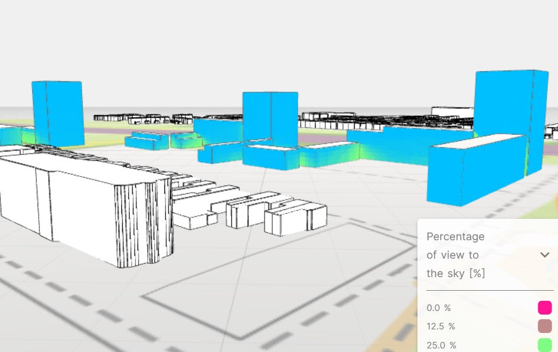Select the tall blue tower on the left
558x352 pixels.
tap(57, 113)
